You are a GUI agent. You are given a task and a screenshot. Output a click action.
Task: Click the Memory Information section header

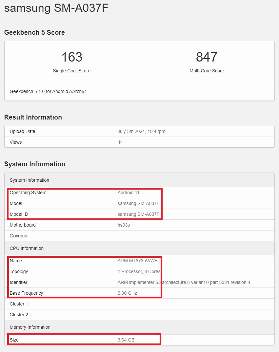(30, 327)
